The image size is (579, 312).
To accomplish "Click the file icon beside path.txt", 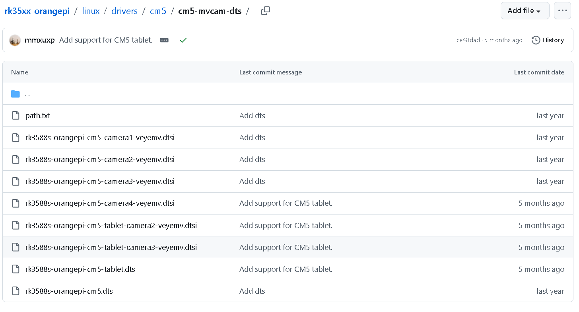I will click(16, 116).
